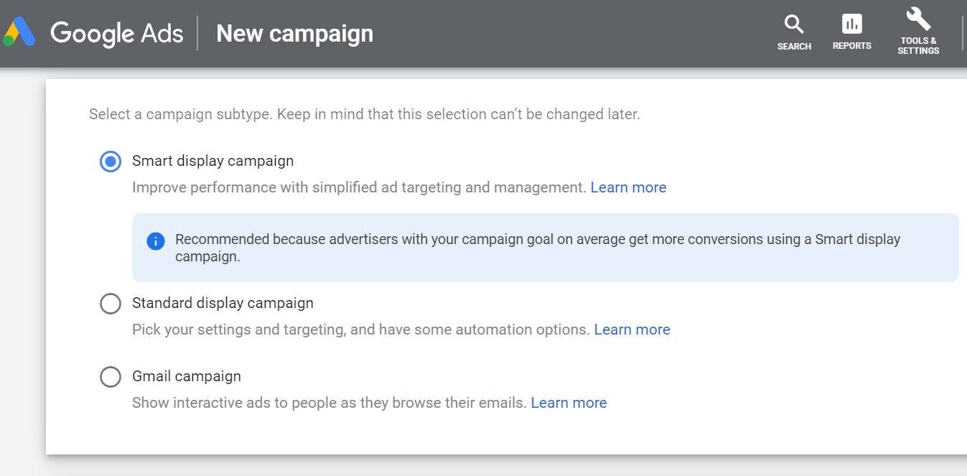
Task: Click Learn more for Gmail campaign
Action: tap(569, 403)
